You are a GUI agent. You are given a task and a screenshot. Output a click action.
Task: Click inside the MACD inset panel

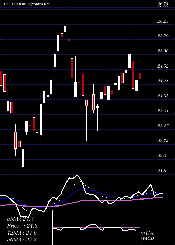(x=96, y=227)
